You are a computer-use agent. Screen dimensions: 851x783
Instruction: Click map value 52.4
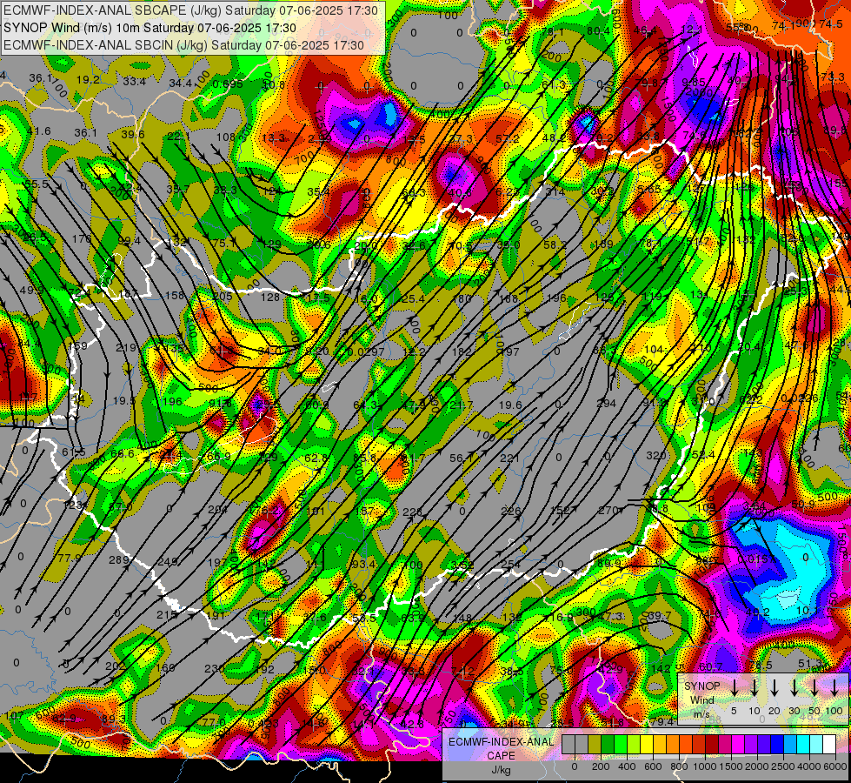point(703,454)
